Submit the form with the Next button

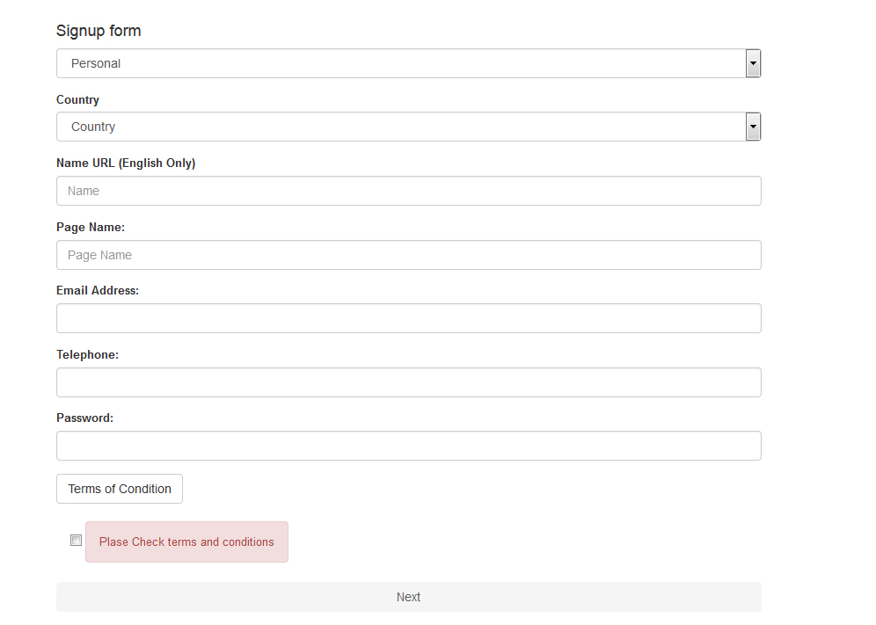pyautogui.click(x=408, y=597)
